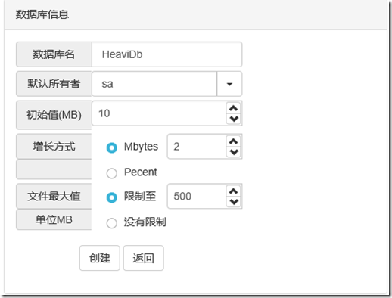Decrement the Mbytes growth value
392x298 pixels.
234,152
